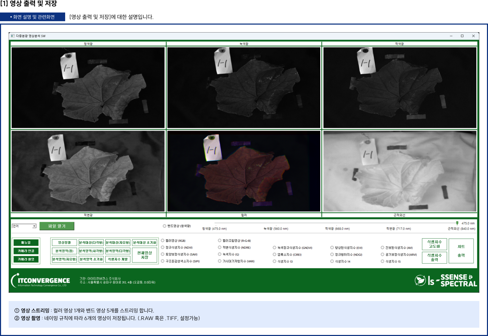The height and width of the screenshot is (336, 488).
Task: Click the 식생지수 고도화 button
Action: pyautogui.click(x=434, y=244)
